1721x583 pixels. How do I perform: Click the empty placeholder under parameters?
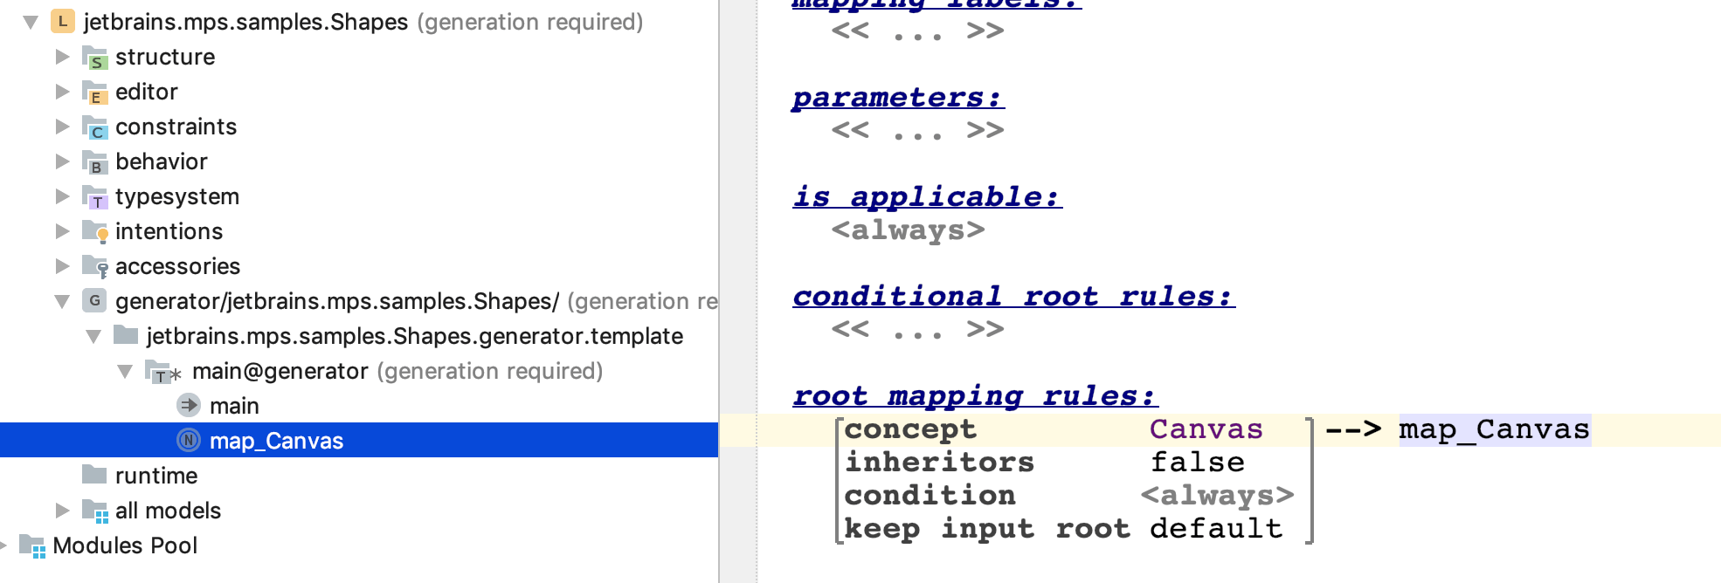(x=917, y=131)
